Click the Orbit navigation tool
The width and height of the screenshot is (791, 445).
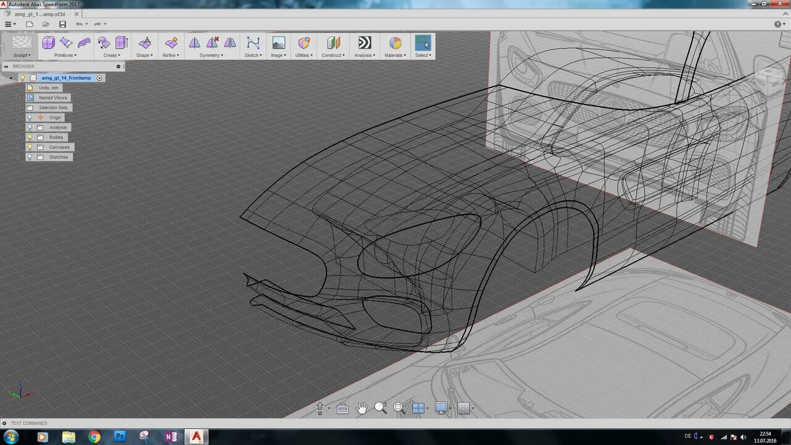pos(320,408)
